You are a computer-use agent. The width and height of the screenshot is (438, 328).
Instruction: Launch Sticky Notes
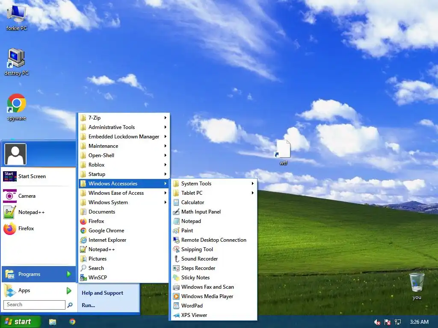(214, 278)
